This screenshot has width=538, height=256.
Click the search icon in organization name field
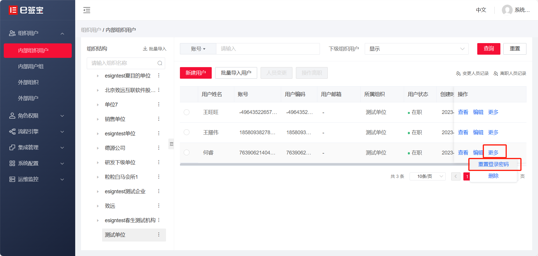coord(160,63)
